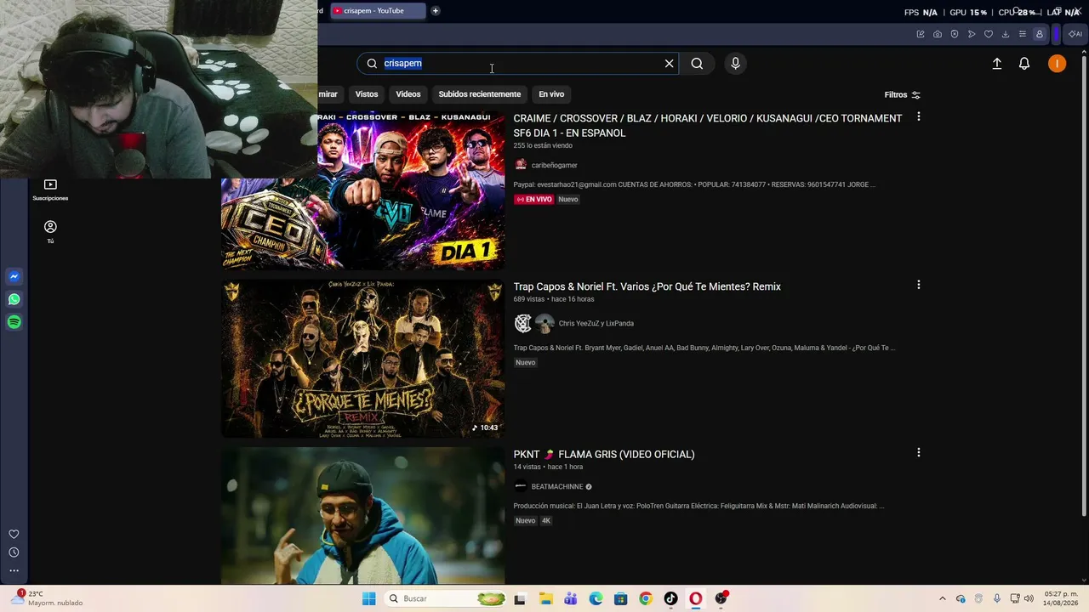Open the Opera profile icon

pyautogui.click(x=1040, y=34)
